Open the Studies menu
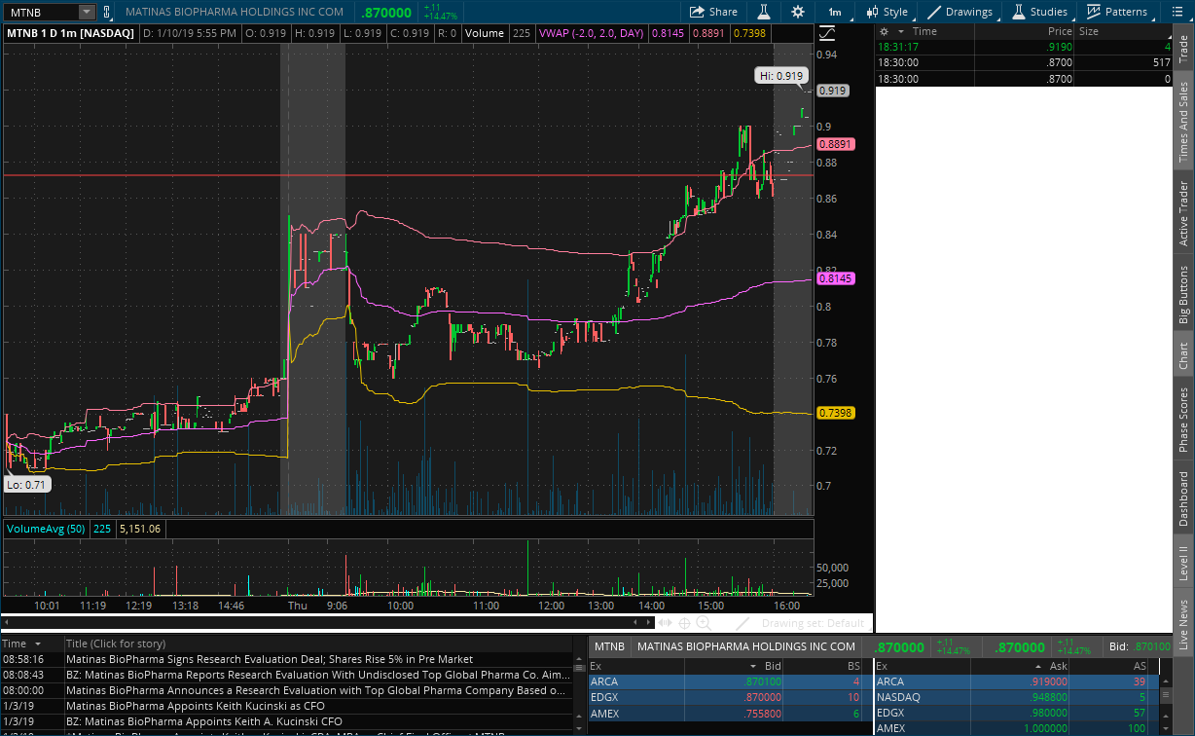The image size is (1195, 736). coord(1040,12)
